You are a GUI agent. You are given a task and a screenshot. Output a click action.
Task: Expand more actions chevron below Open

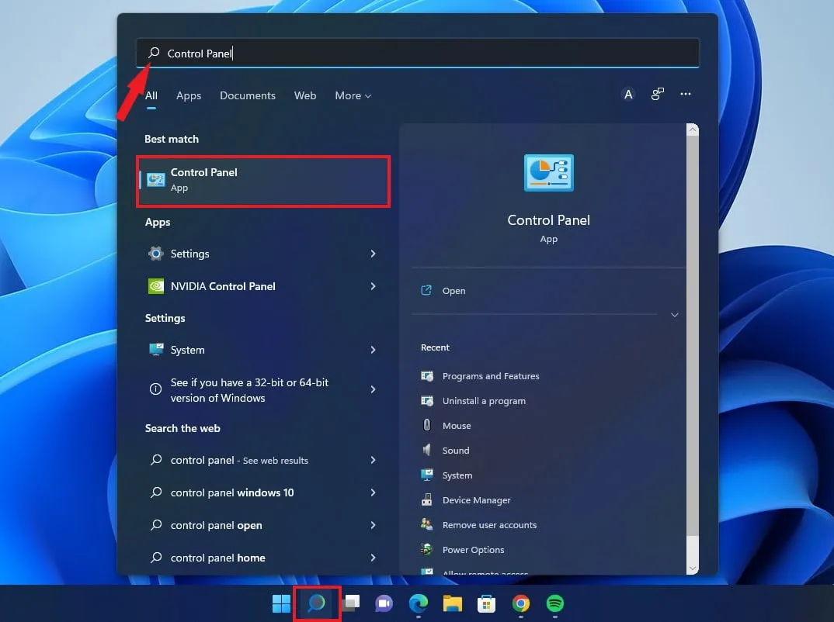coord(674,315)
